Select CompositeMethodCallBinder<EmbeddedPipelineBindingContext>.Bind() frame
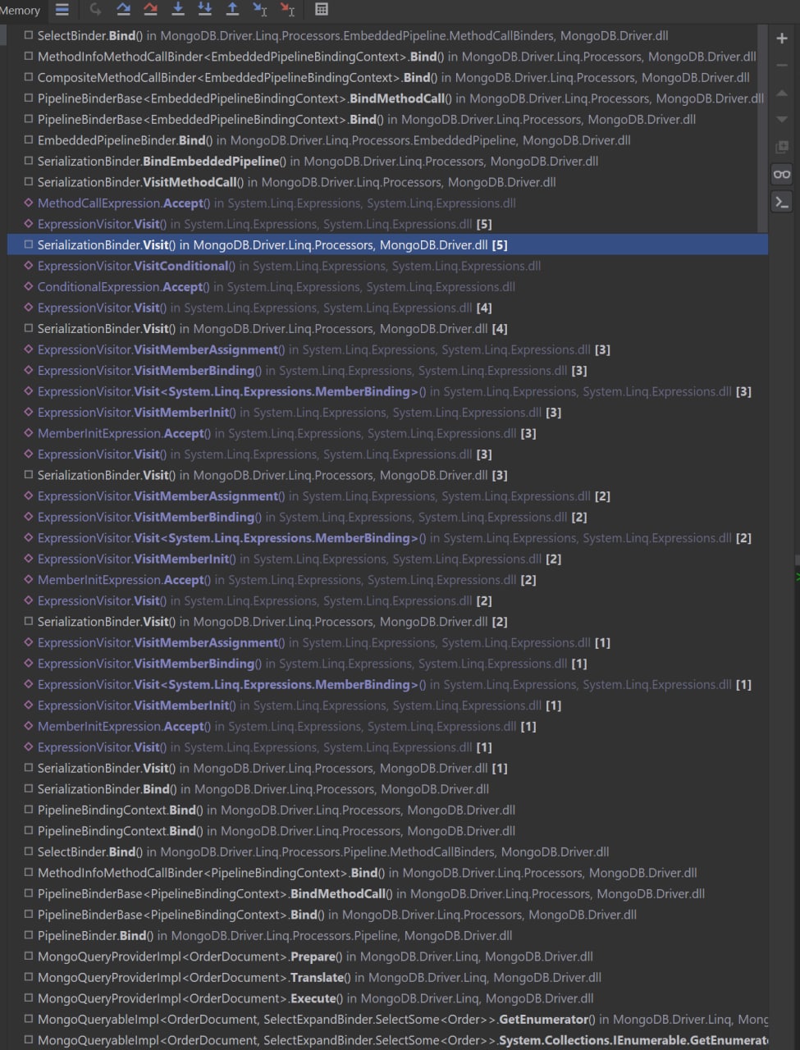 tap(387, 78)
